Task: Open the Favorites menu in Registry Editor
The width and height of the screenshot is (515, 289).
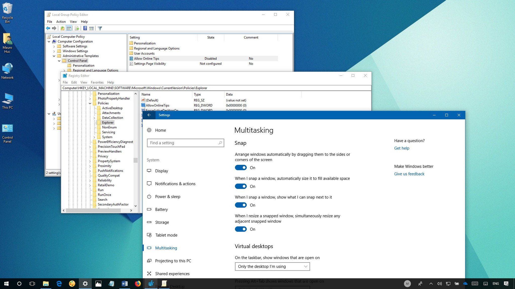Action: [97, 82]
